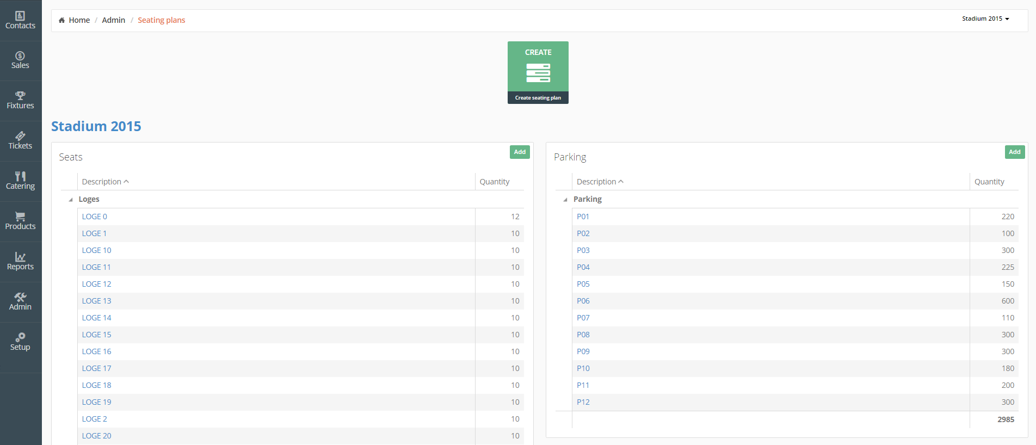Open the Stadium 2015 dropdown

[x=985, y=18]
